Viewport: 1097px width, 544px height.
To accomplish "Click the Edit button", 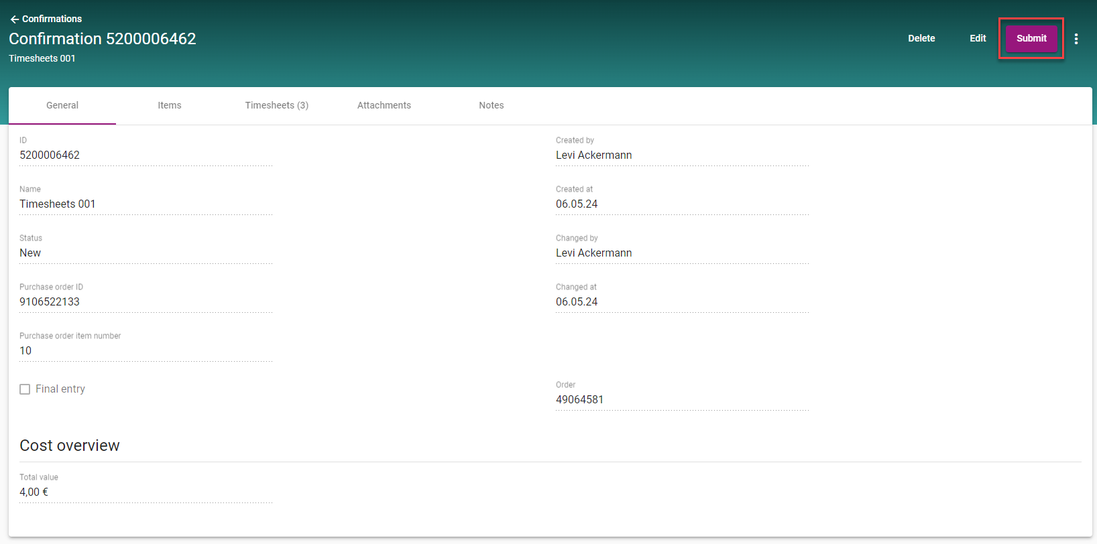I will (x=977, y=38).
